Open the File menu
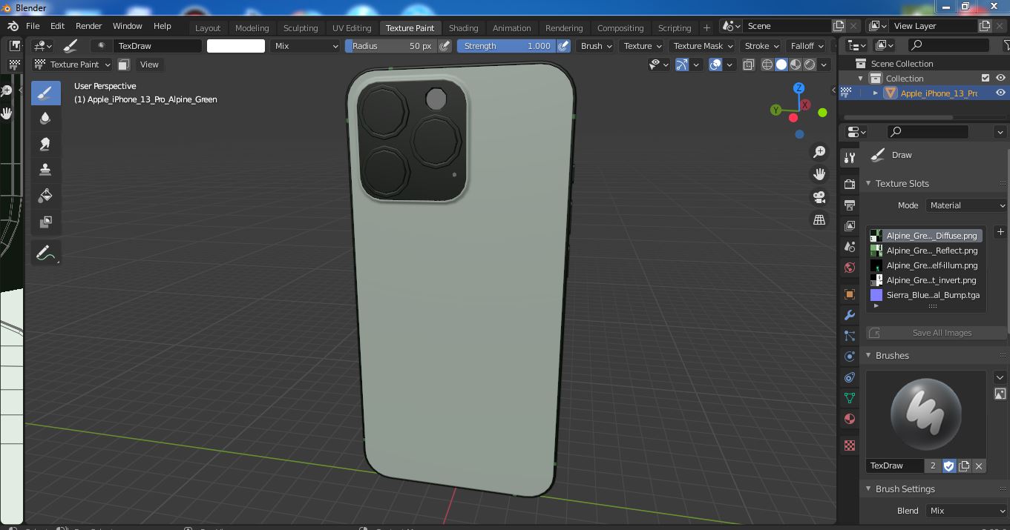 click(x=33, y=26)
